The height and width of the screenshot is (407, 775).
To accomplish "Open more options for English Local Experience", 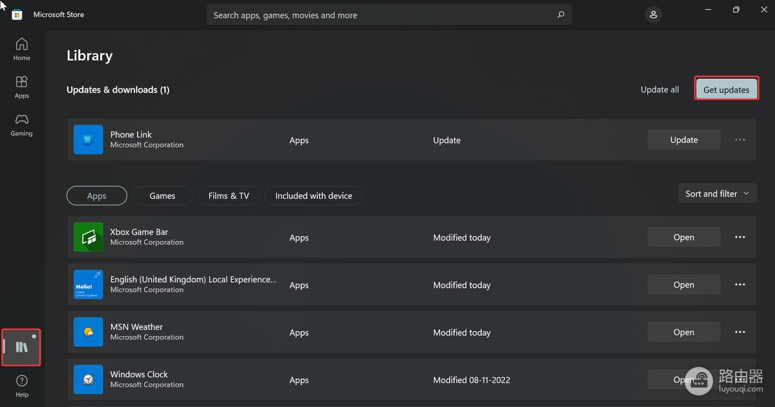I will tap(740, 285).
